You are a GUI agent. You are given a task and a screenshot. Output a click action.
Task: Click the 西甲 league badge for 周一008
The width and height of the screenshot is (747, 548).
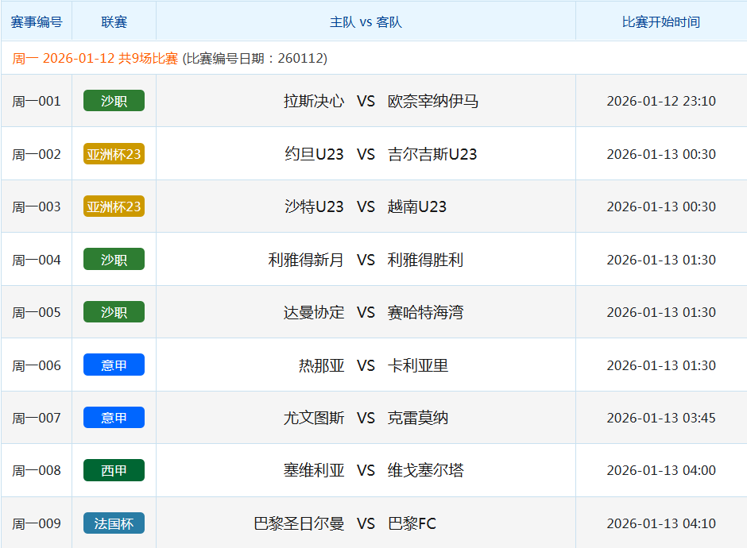(114, 470)
